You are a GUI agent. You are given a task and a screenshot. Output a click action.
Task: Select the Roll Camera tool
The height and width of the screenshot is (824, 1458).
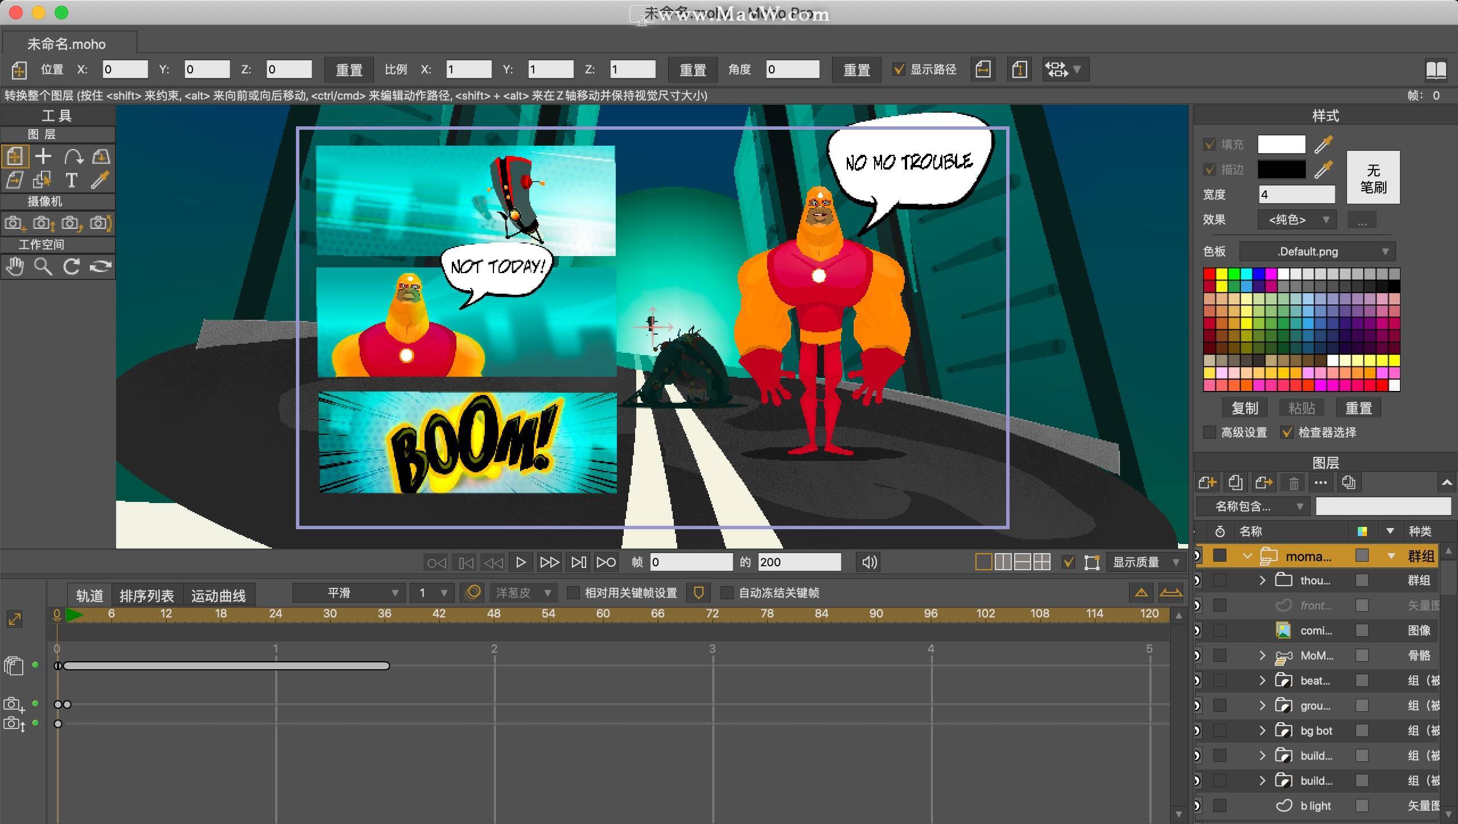(100, 223)
